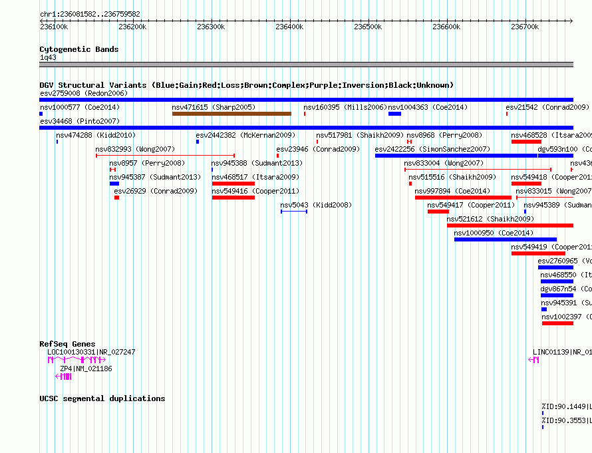Click UCSC segmental duplications track title
The width and height of the screenshot is (592, 453).
coord(102,398)
